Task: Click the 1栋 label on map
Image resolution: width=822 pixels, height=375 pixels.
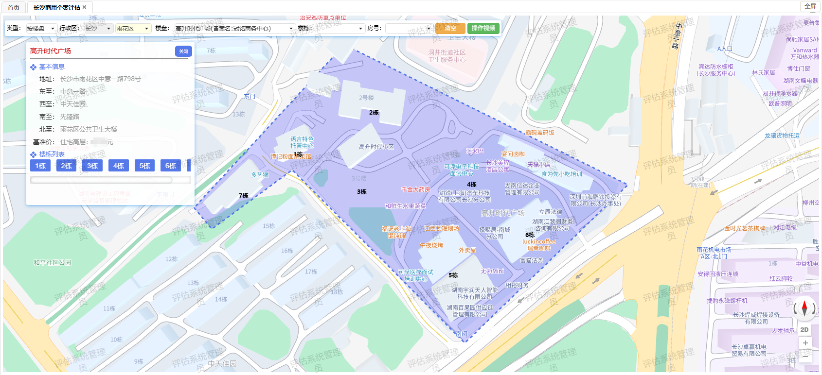Action: click(298, 154)
